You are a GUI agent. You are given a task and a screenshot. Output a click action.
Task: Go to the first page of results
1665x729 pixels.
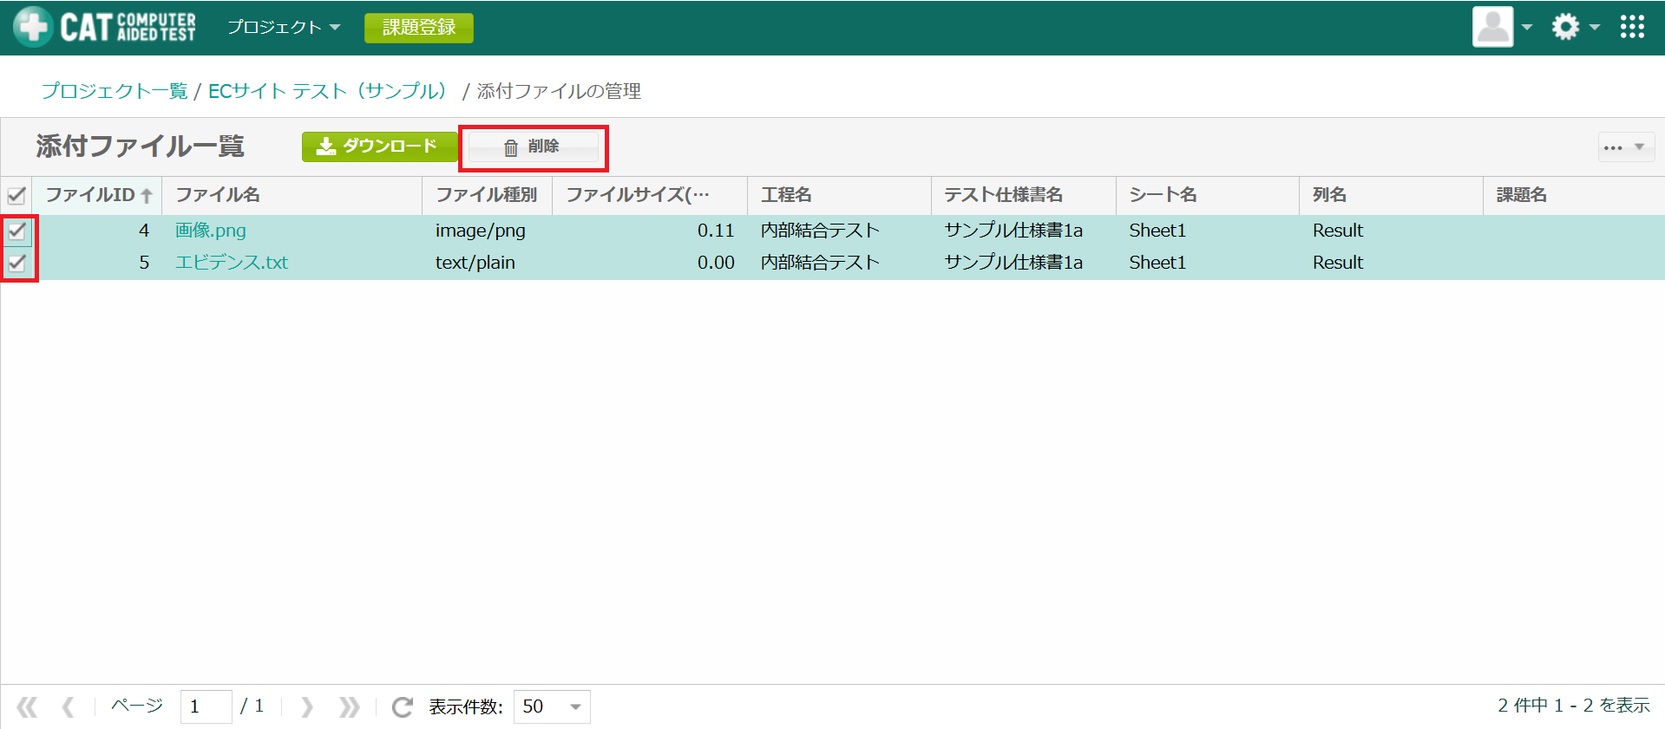coord(28,707)
